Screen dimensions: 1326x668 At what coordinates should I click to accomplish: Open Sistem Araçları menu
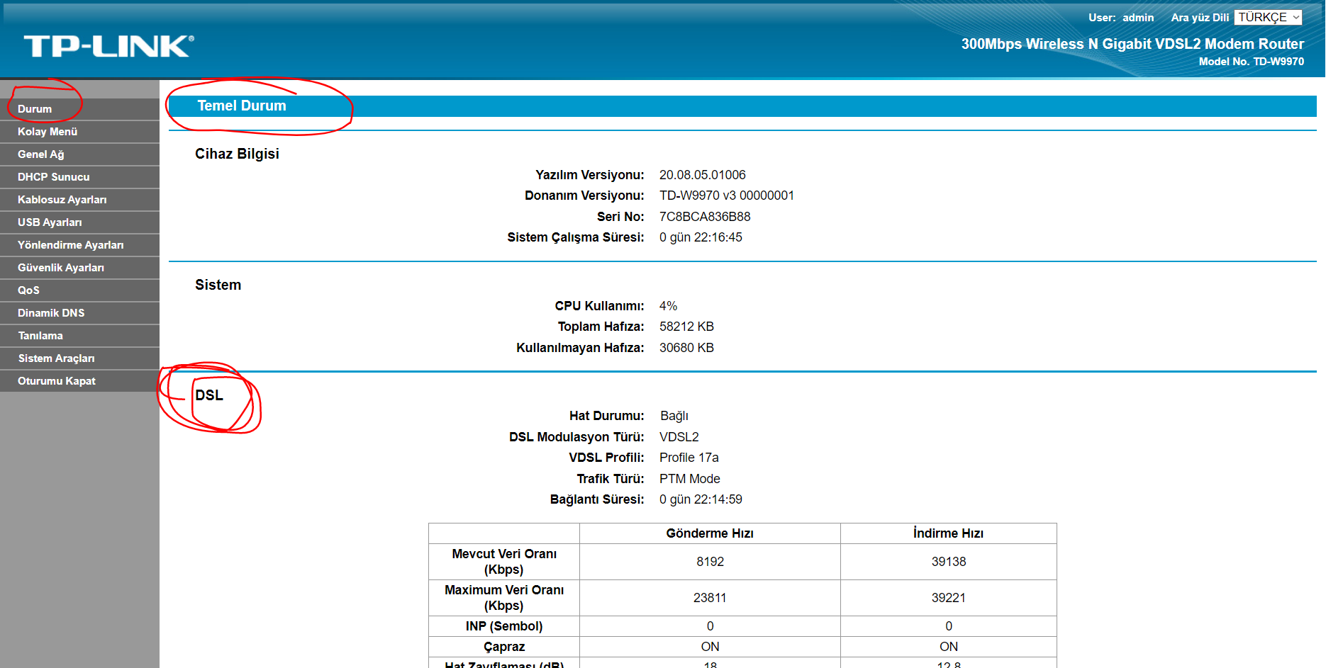(x=79, y=358)
